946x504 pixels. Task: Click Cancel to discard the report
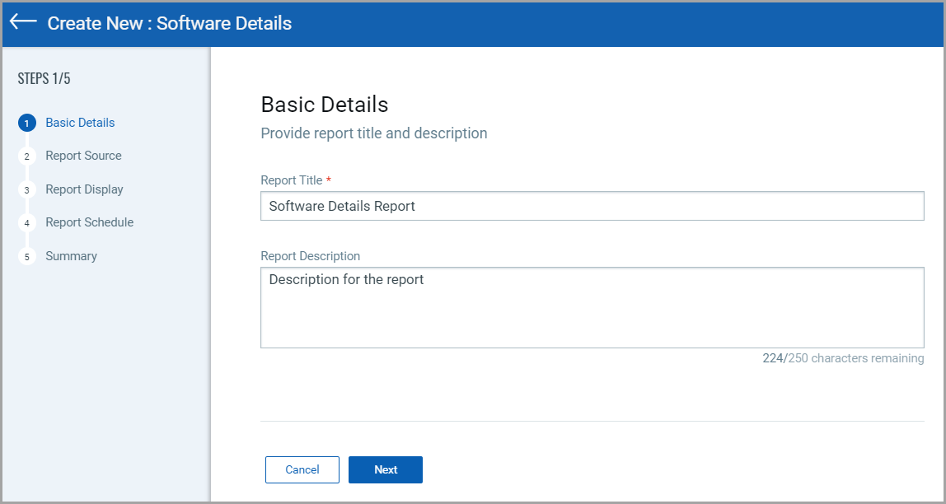pyautogui.click(x=302, y=469)
